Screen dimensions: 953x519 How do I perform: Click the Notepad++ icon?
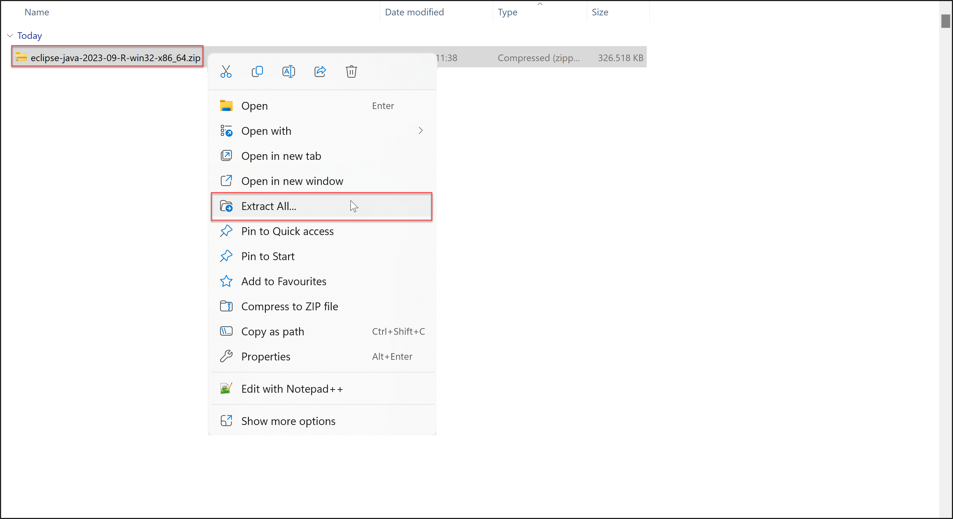click(x=226, y=388)
